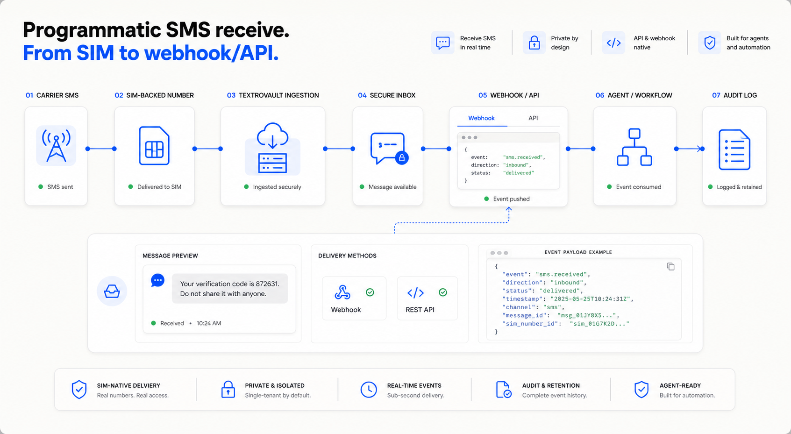This screenshot has width=791, height=434.
Task: Click the "06 AGENT / WORKFLOW" step heading
Action: tap(634, 95)
